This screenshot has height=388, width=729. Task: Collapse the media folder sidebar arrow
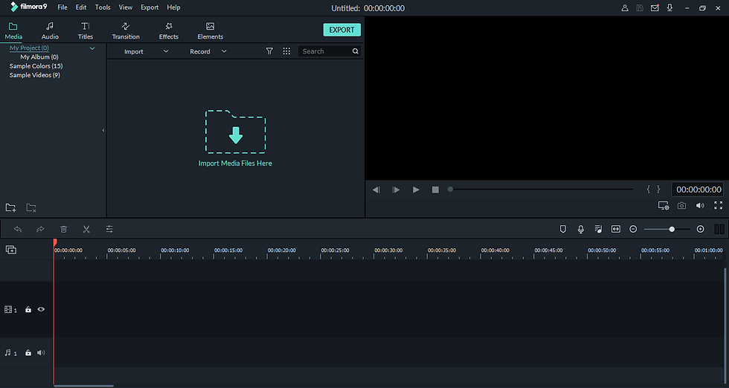(103, 131)
